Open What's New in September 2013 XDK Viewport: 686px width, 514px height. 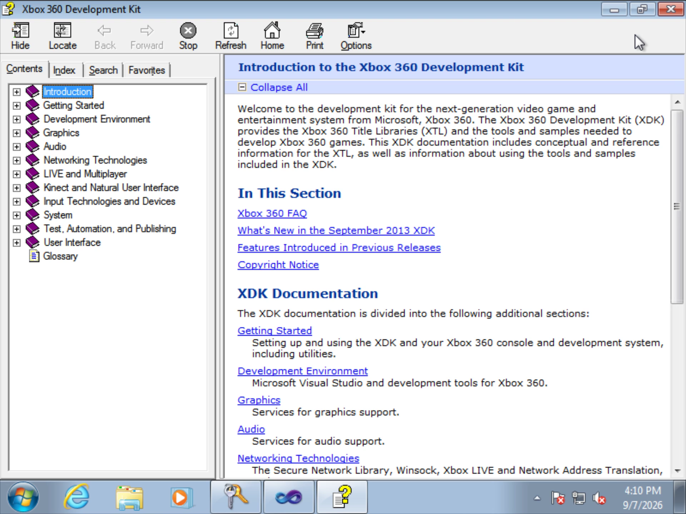[x=336, y=231]
